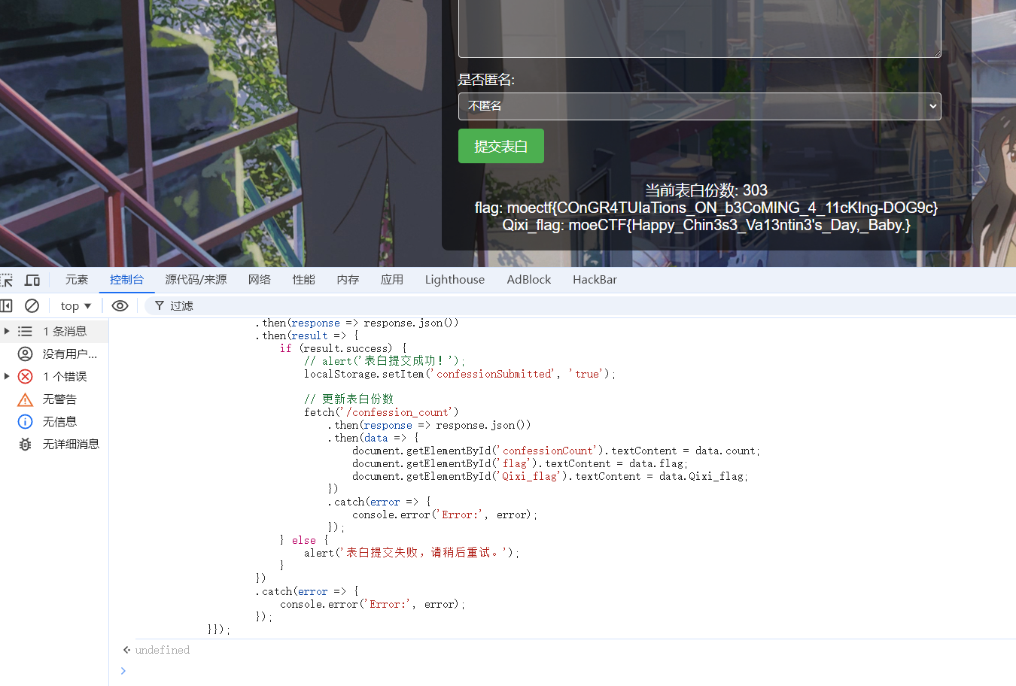Select the 无信息 info filter
Viewport: 1016px width, 686px height.
coord(59,421)
